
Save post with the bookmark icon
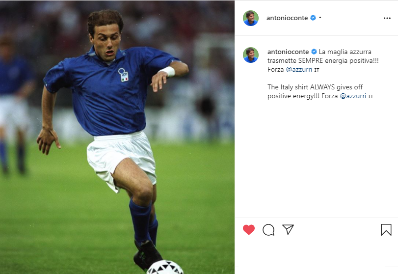[x=386, y=229]
